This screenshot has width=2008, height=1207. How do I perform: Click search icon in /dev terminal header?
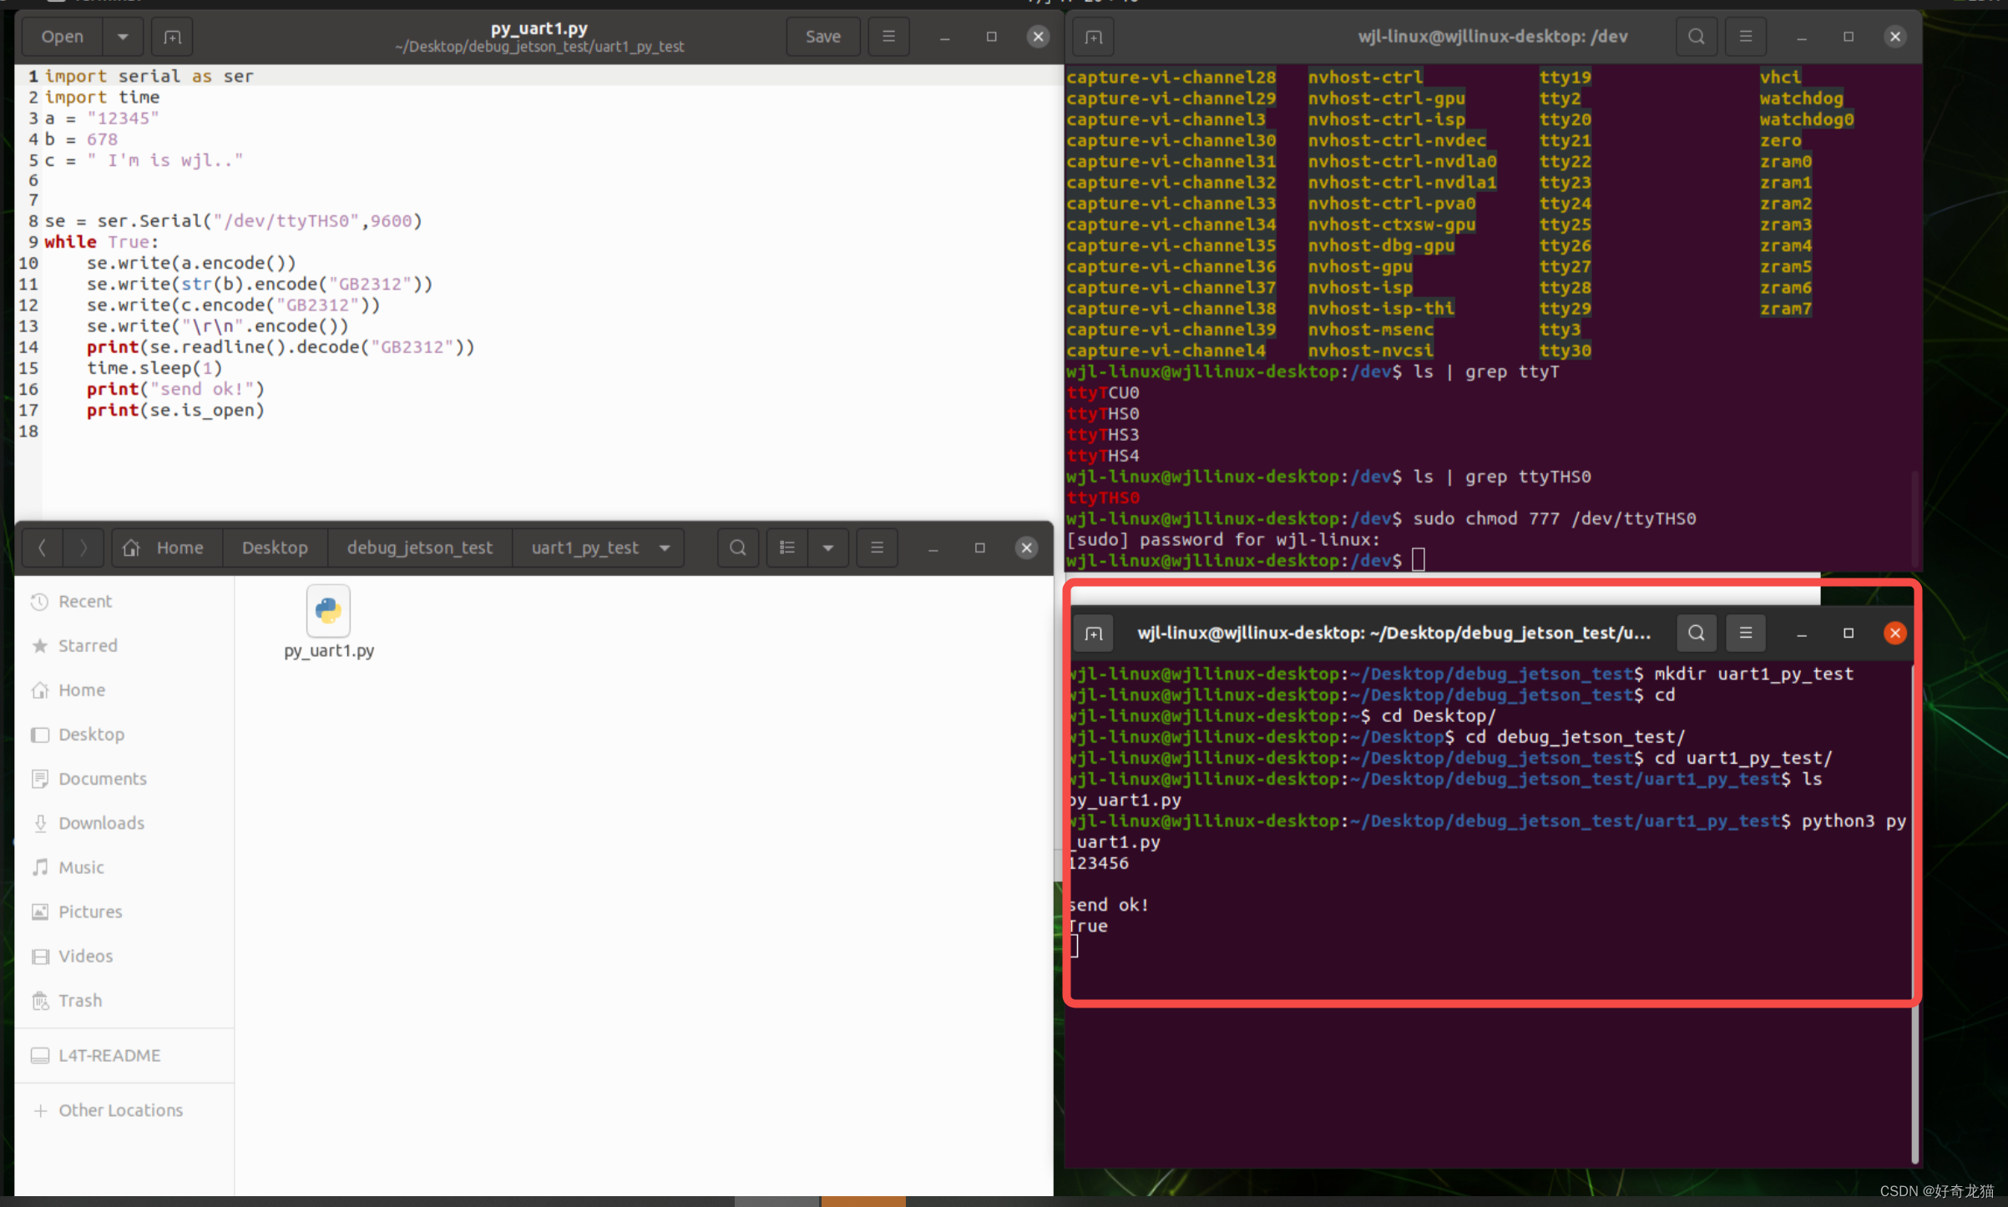point(1696,37)
